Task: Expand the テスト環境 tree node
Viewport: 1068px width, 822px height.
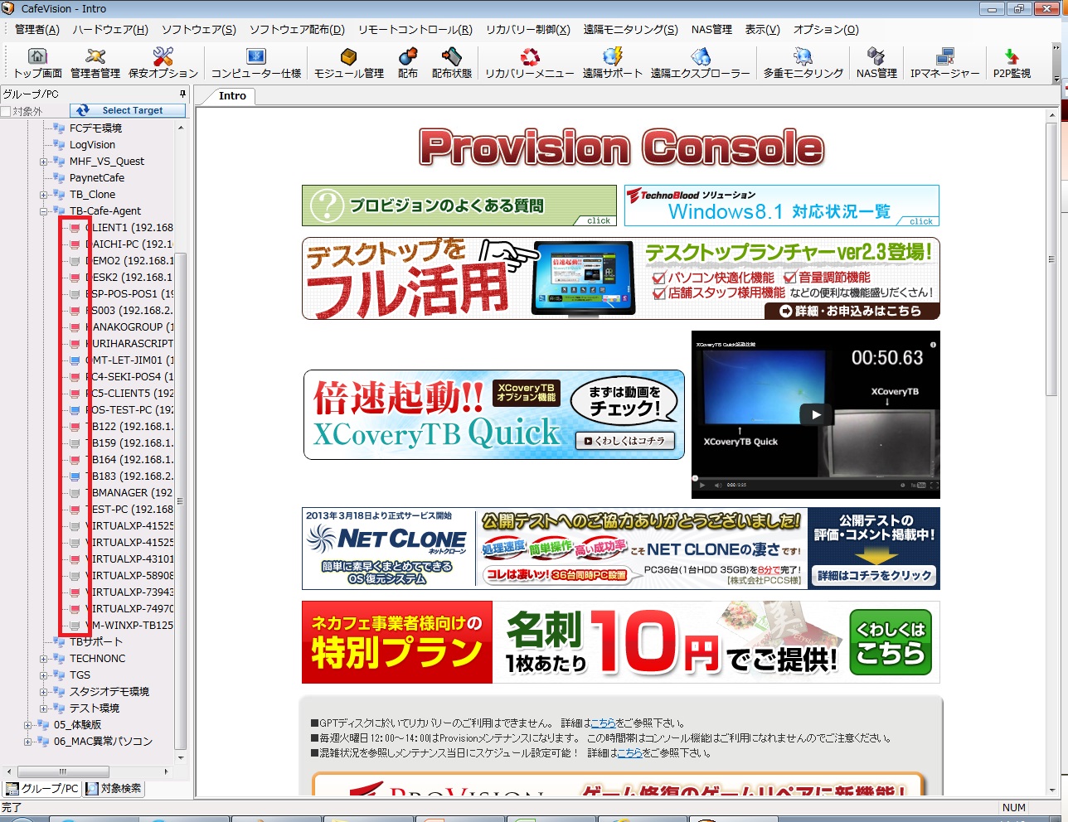Action: click(x=44, y=708)
